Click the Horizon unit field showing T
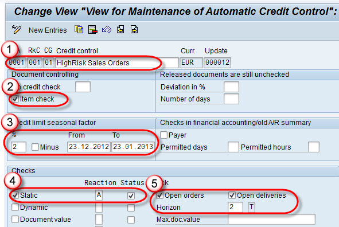The width and height of the screenshot is (339, 227). click(x=251, y=207)
